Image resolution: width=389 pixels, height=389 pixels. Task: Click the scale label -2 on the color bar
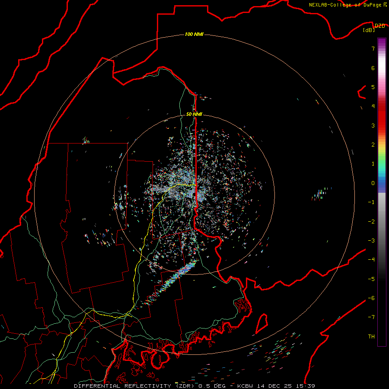371,222
